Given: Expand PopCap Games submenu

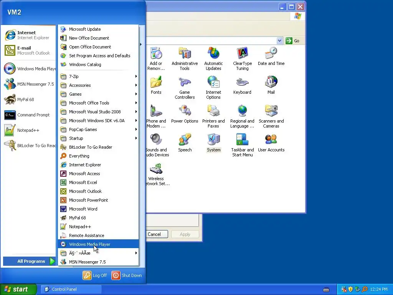Looking at the screenshot, I should click(x=99, y=129).
